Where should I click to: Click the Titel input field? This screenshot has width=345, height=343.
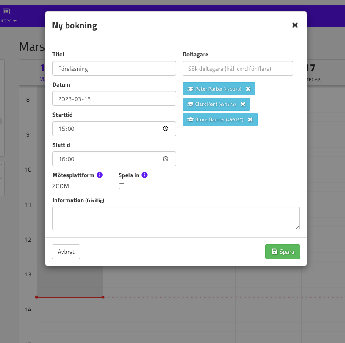pyautogui.click(x=114, y=69)
